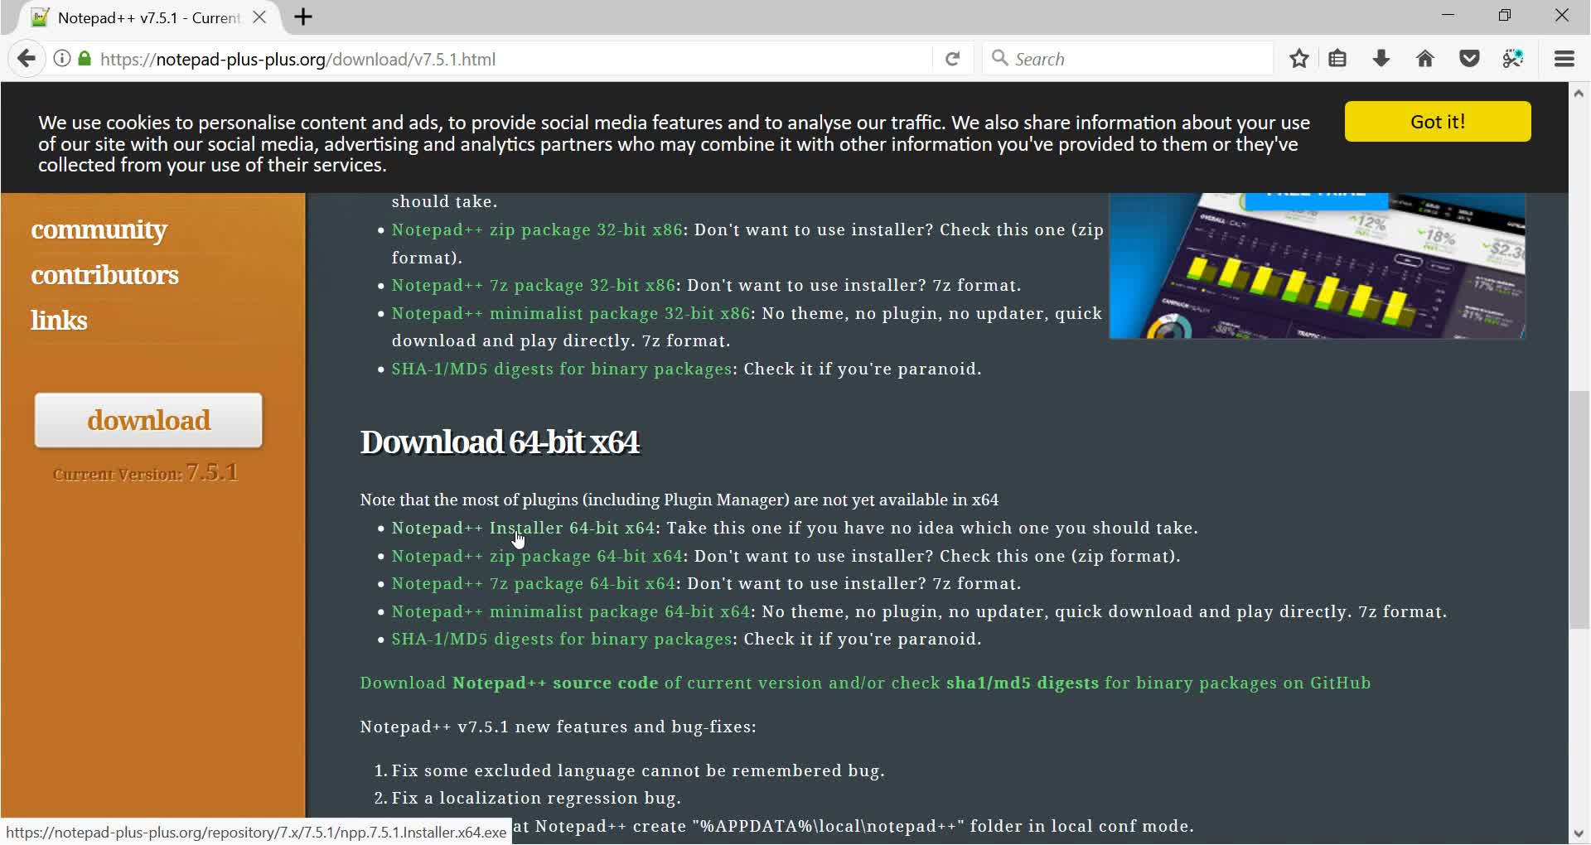Click inside the address bar
The image size is (1591, 845).
coord(580,58)
